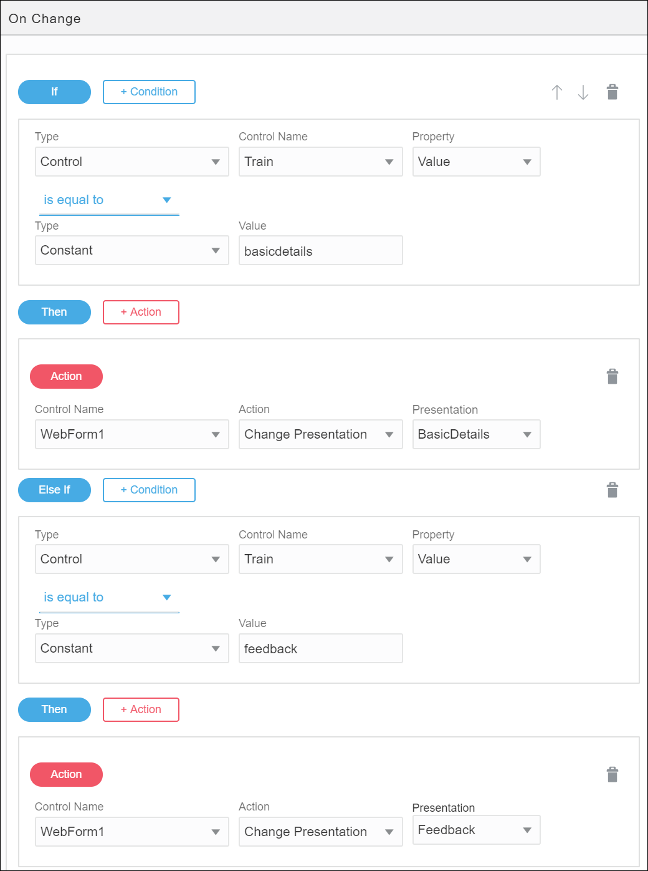Add a condition to the Else If block
The width and height of the screenshot is (648, 871).
149,490
